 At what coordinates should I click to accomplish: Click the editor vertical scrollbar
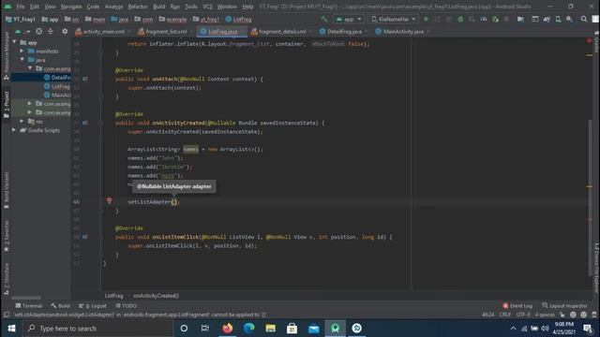(590, 197)
